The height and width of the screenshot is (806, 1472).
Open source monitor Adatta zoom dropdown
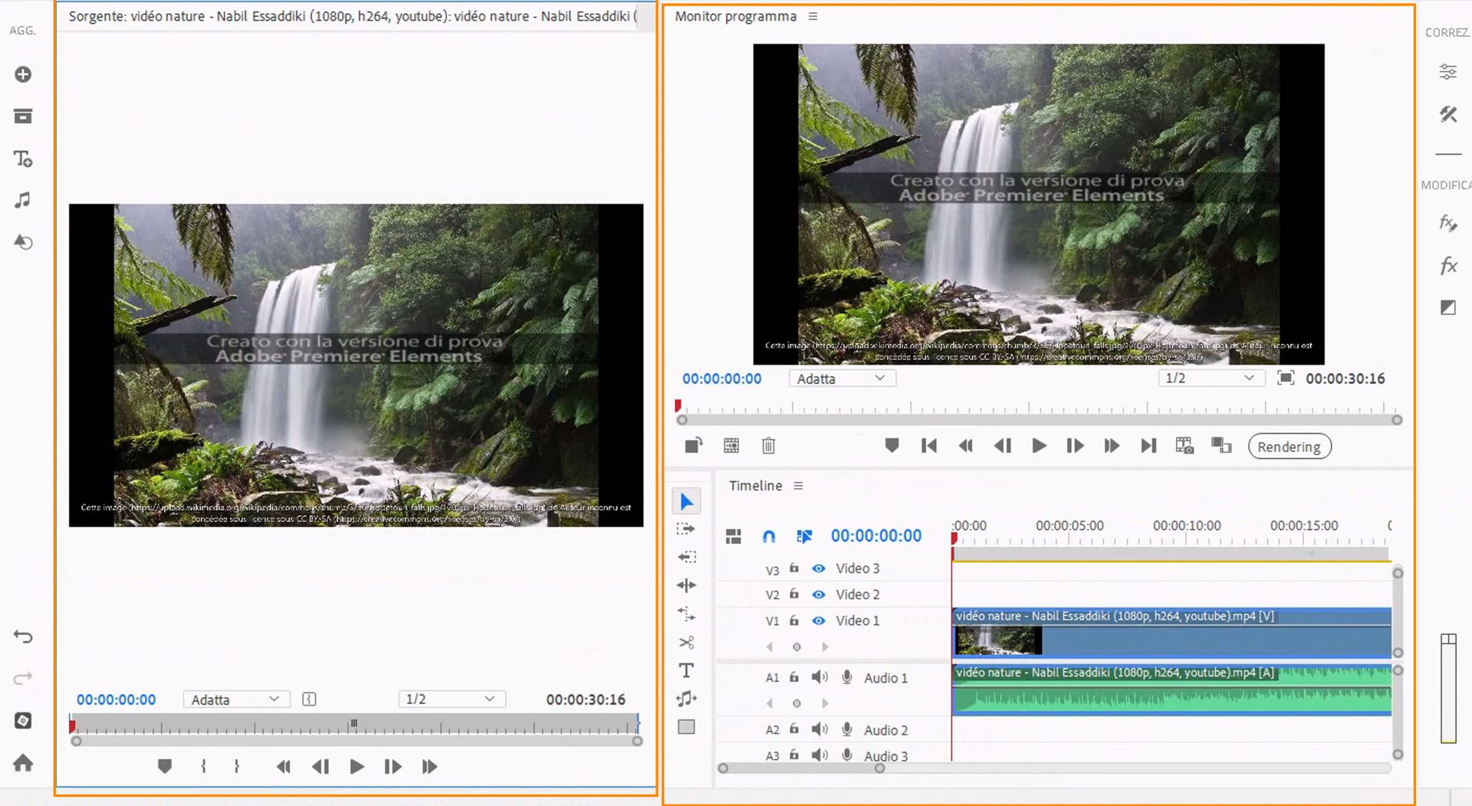(x=236, y=700)
